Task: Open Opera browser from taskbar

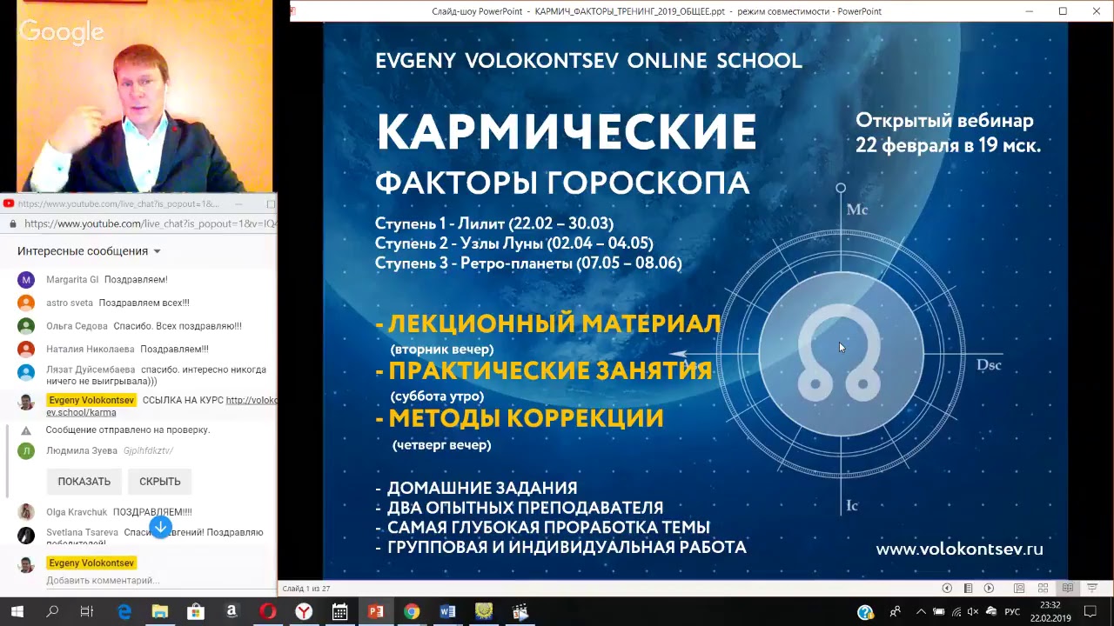Action: [x=267, y=612]
